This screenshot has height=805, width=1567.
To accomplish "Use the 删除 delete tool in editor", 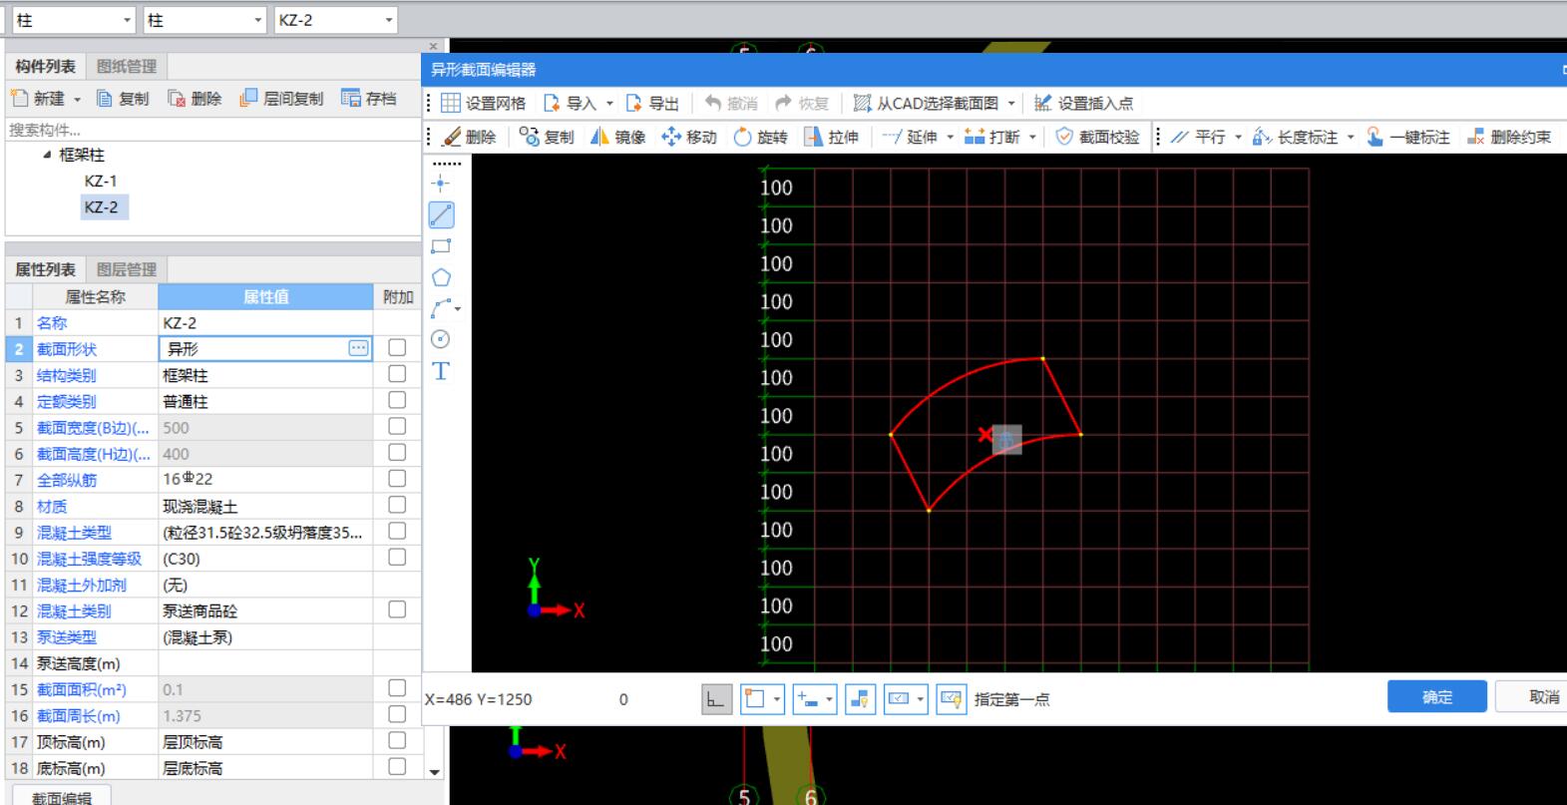I will [x=469, y=137].
